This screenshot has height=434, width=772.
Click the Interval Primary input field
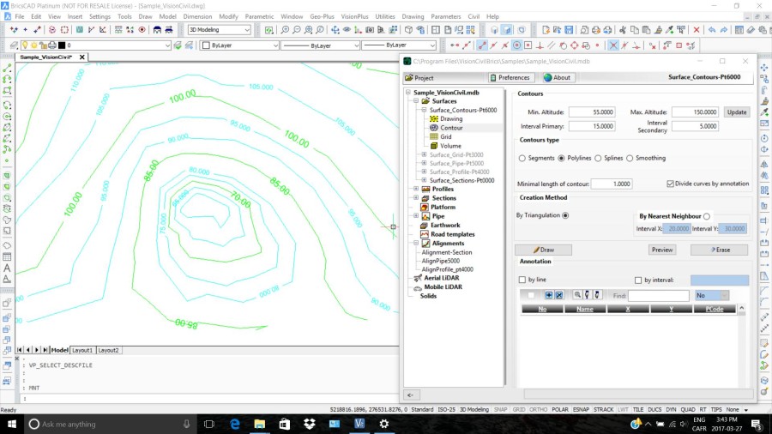591,126
